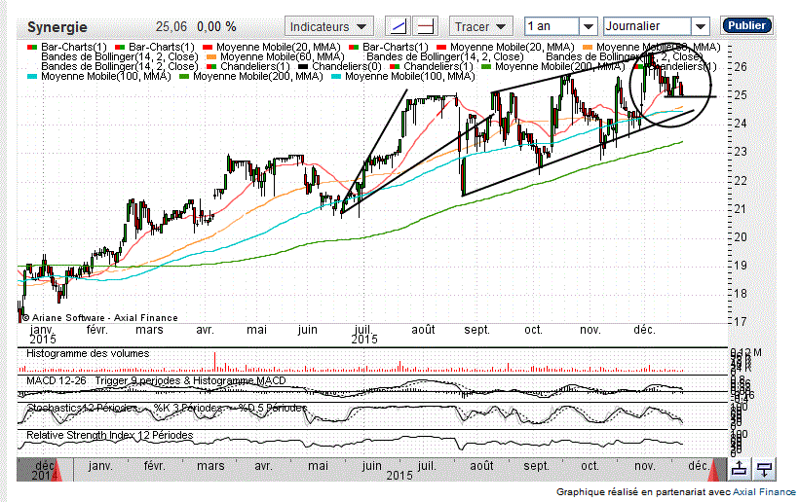Open the Indicateurs dropdown menu
The image size is (799, 502).
tap(328, 26)
